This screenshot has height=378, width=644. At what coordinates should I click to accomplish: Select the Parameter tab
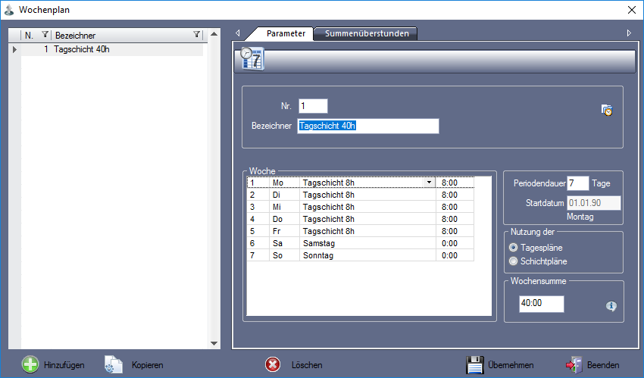[x=286, y=33]
